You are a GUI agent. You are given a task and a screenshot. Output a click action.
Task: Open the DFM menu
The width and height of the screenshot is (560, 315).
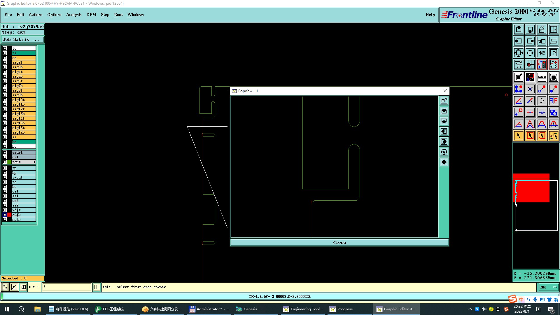[91, 15]
